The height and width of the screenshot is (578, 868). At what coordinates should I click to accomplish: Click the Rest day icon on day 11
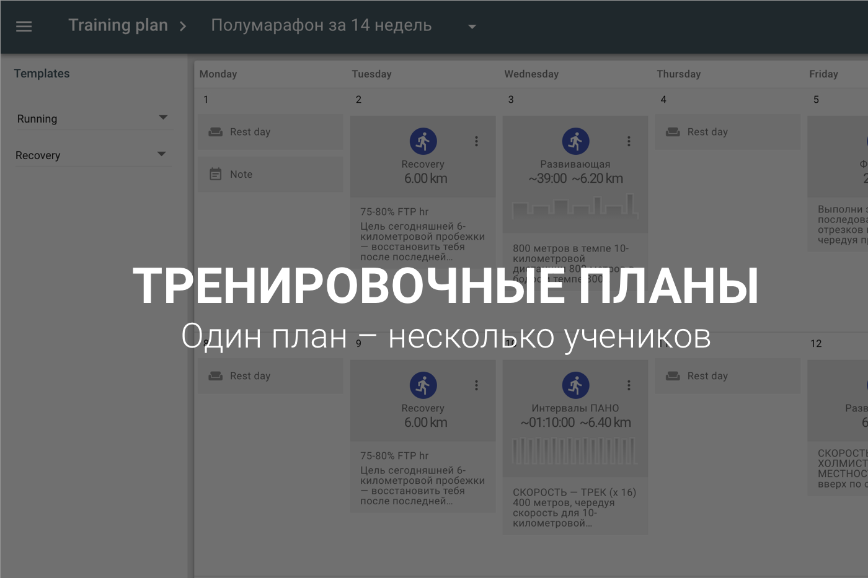[671, 375]
